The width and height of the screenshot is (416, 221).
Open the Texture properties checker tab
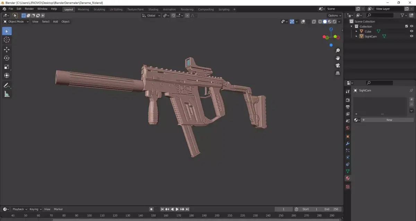tap(348, 187)
